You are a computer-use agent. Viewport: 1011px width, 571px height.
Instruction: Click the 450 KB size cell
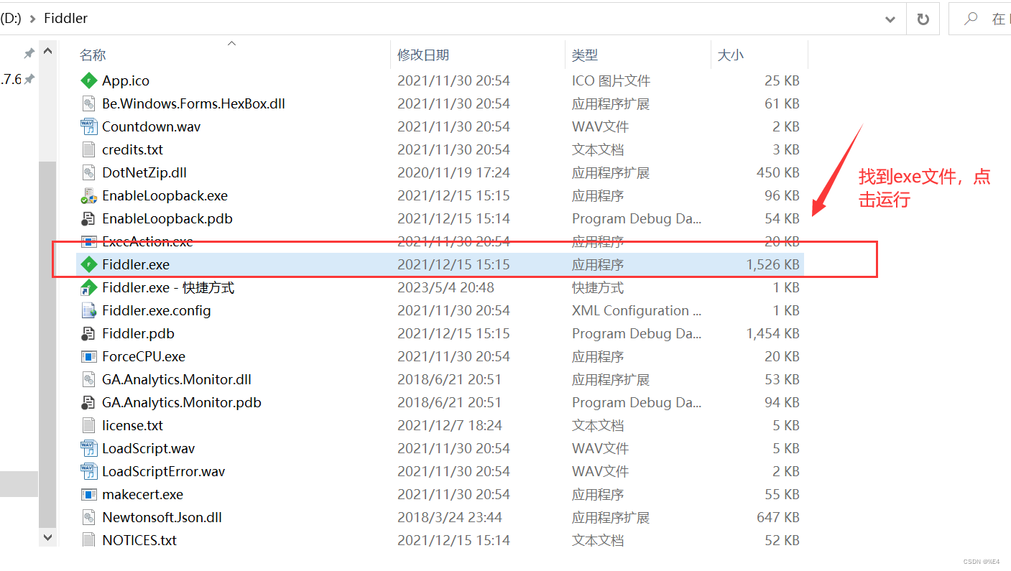(778, 172)
